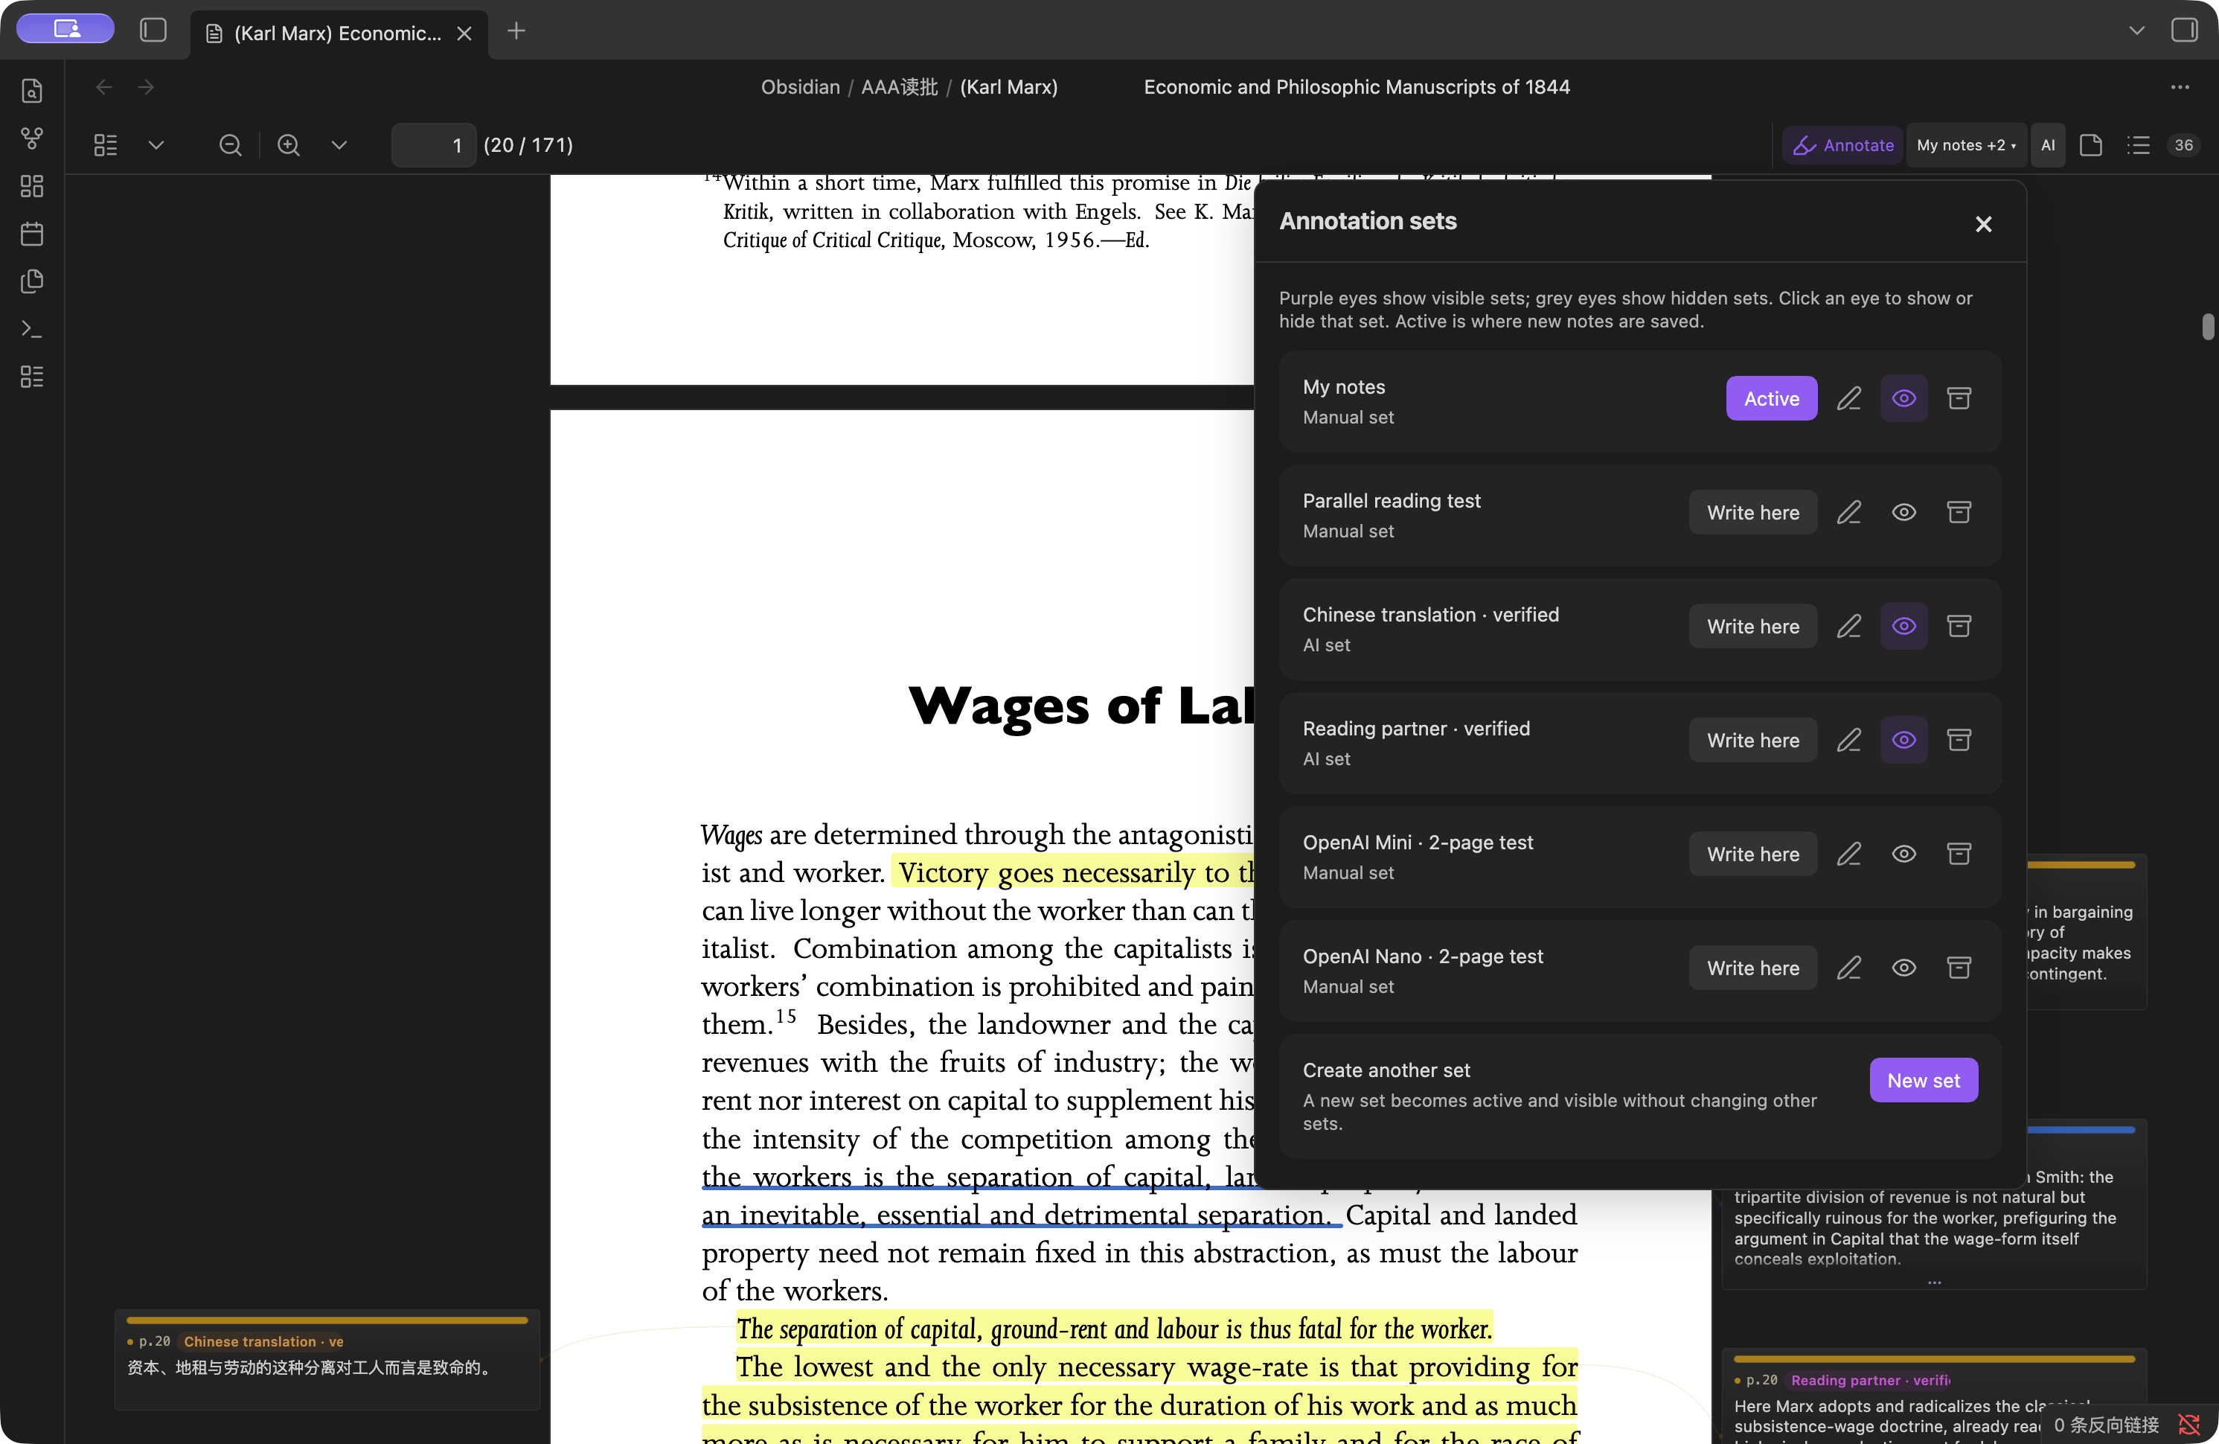Open the canvas grid ribbon icon
This screenshot has width=2219, height=1444.
click(33, 185)
